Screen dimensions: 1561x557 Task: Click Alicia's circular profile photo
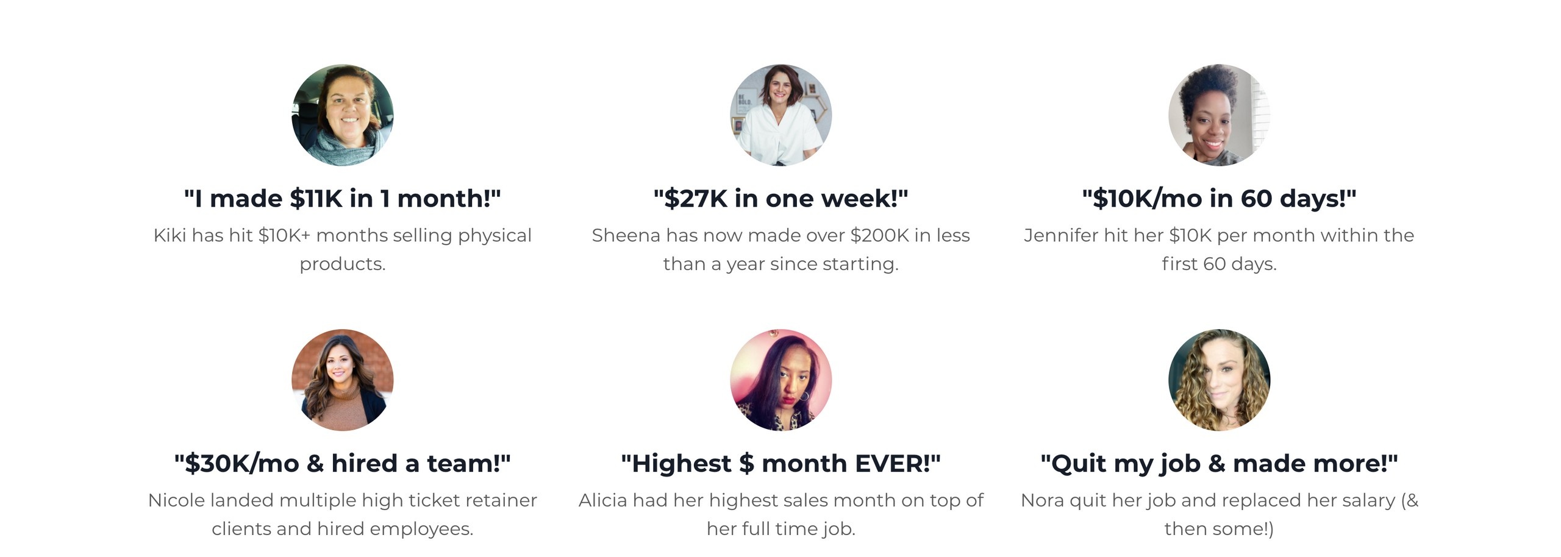coord(780,380)
